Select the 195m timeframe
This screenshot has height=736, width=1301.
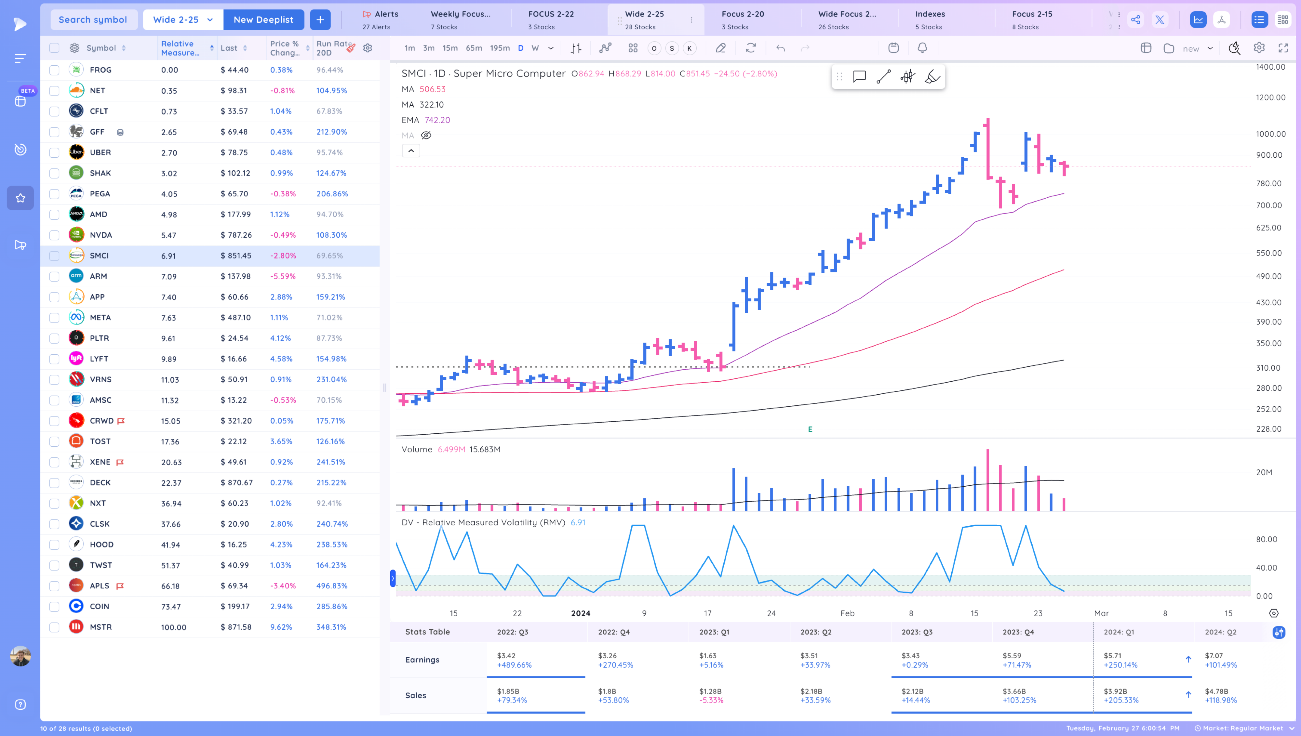pyautogui.click(x=500, y=48)
